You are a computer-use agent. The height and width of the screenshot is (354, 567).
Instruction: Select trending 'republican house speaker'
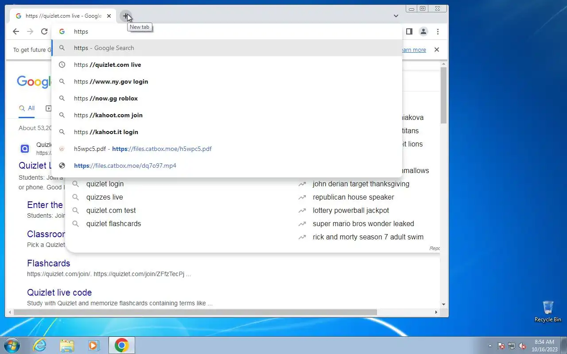point(353,197)
